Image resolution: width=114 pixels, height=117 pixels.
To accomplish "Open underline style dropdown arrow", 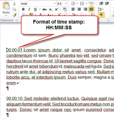I will tap(40, 9).
